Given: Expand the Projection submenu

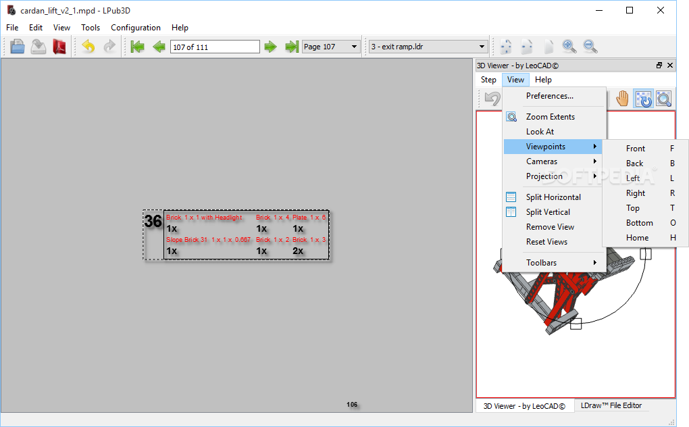Looking at the screenshot, I should pos(552,176).
